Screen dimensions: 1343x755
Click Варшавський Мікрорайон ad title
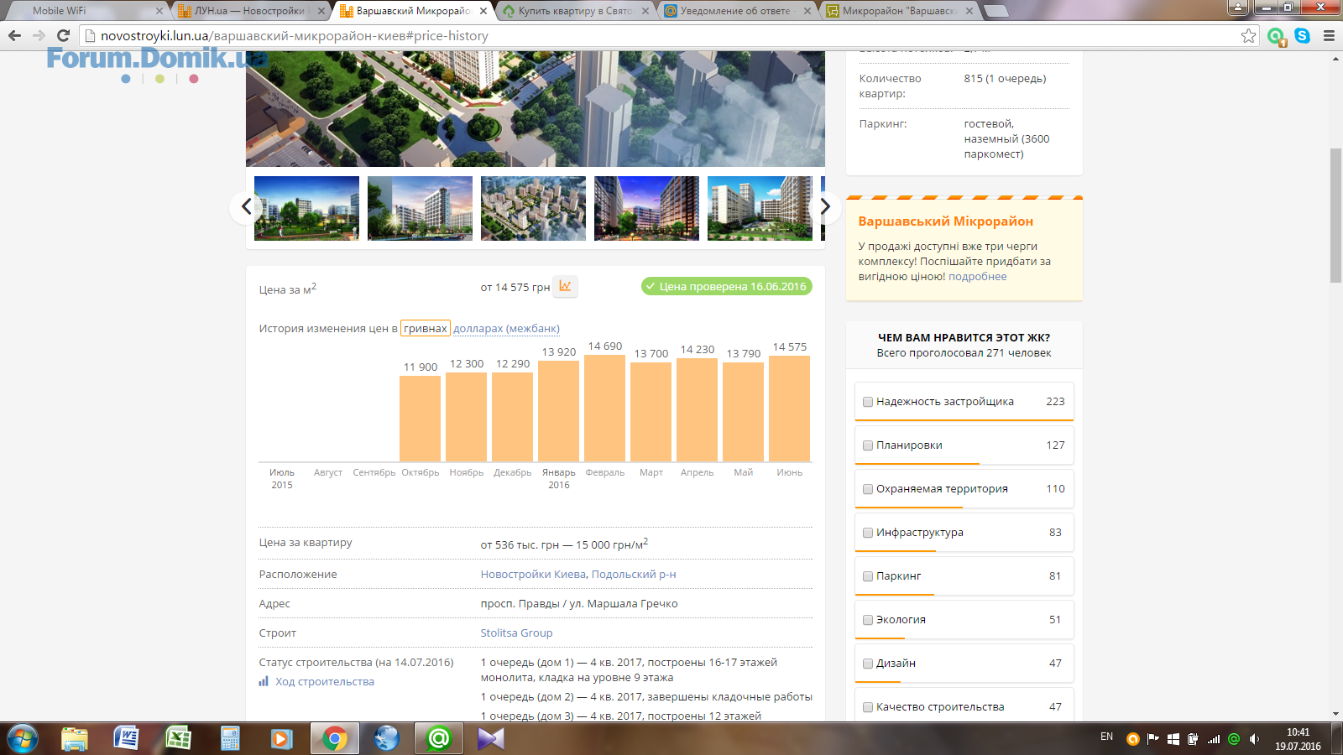point(945,221)
